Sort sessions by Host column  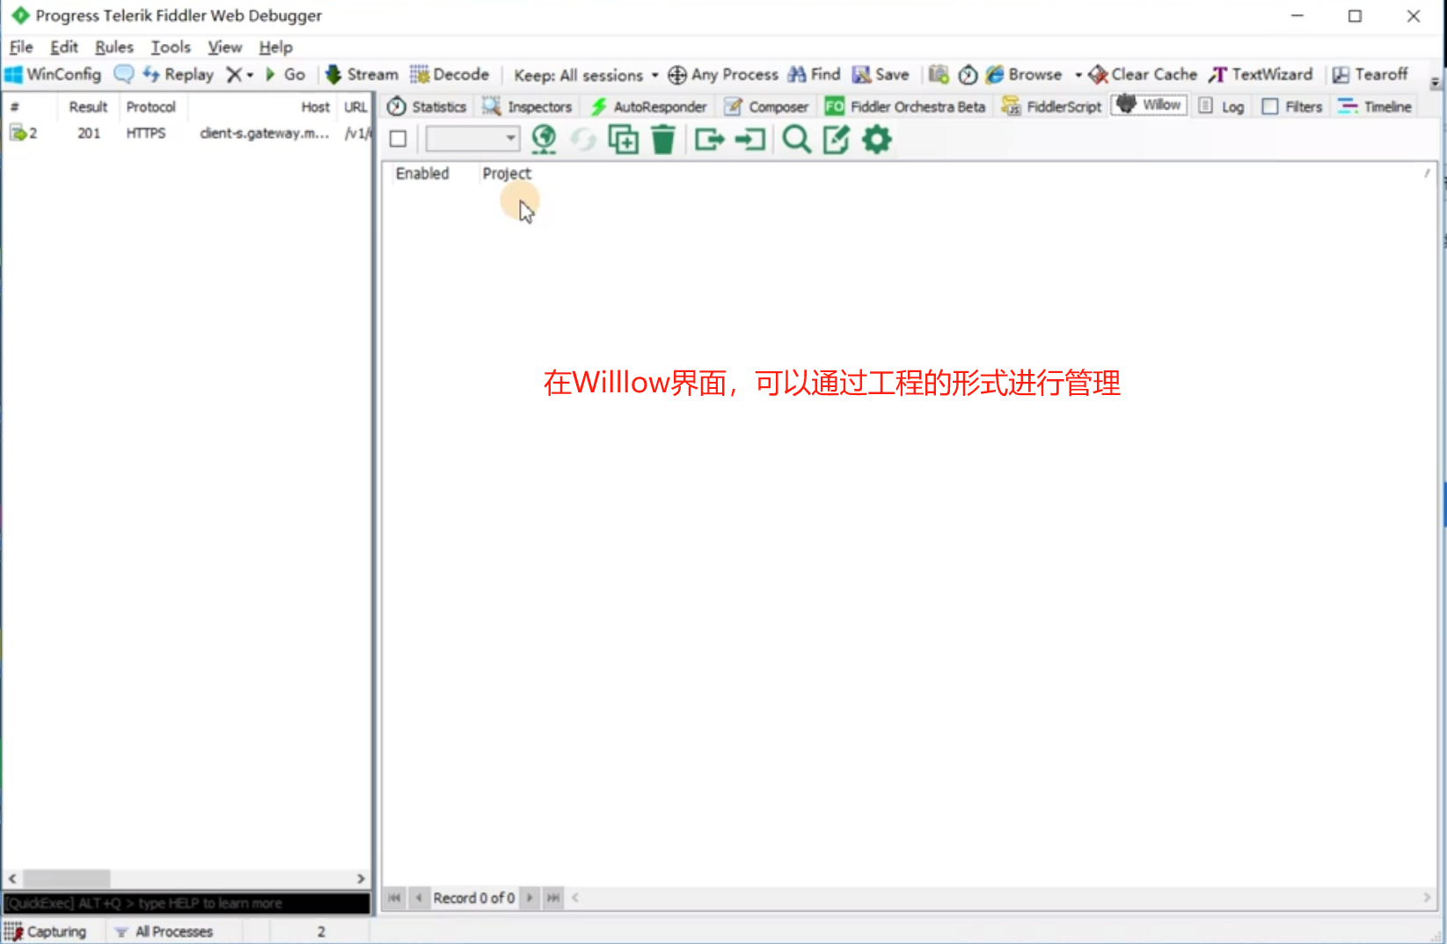pos(316,107)
